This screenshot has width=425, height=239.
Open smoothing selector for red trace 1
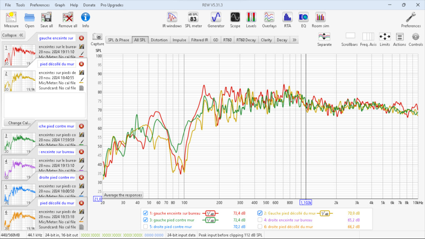pyautogui.click(x=210, y=214)
